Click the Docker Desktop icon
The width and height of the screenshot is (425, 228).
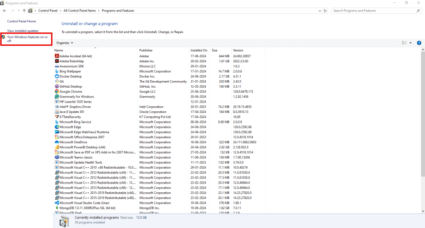click(56, 76)
